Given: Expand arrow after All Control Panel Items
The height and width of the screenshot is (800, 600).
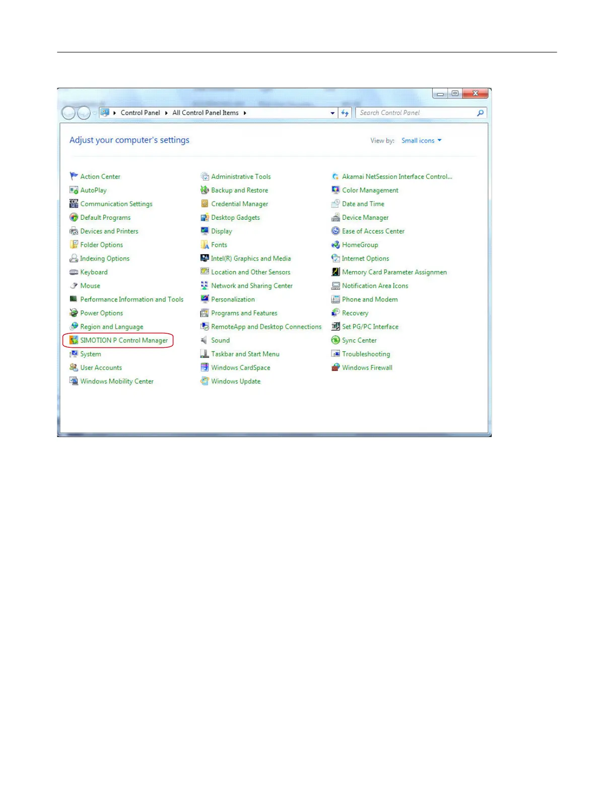Looking at the screenshot, I should 245,113.
